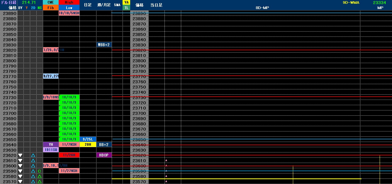This screenshot has height=184, width=392.
Task: Click the ドル日経 header label
Action: pyautogui.click(x=9, y=2)
